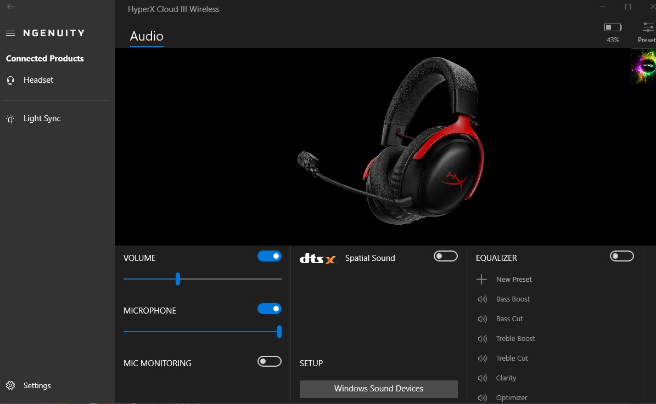Click the Light Sync bulb icon
656x404 pixels.
[10, 118]
